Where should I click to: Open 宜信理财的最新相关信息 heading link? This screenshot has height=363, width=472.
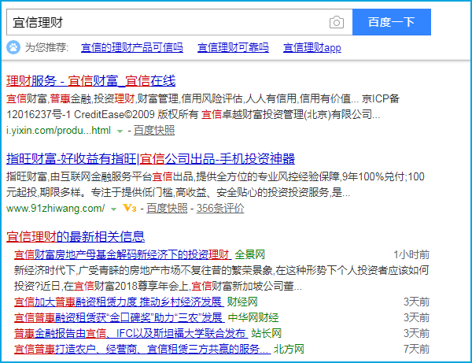[76, 236]
